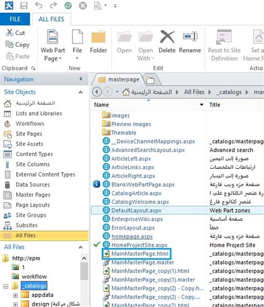Open Site Pages

[29, 134]
